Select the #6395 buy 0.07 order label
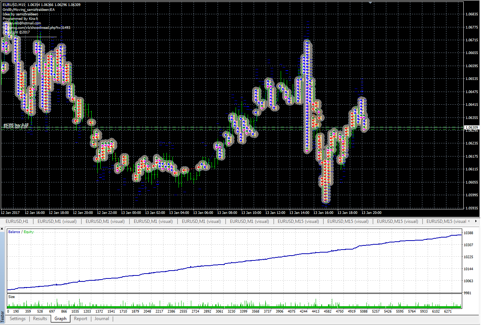Image resolution: width=481 pixels, height=325 pixels. click(16, 125)
